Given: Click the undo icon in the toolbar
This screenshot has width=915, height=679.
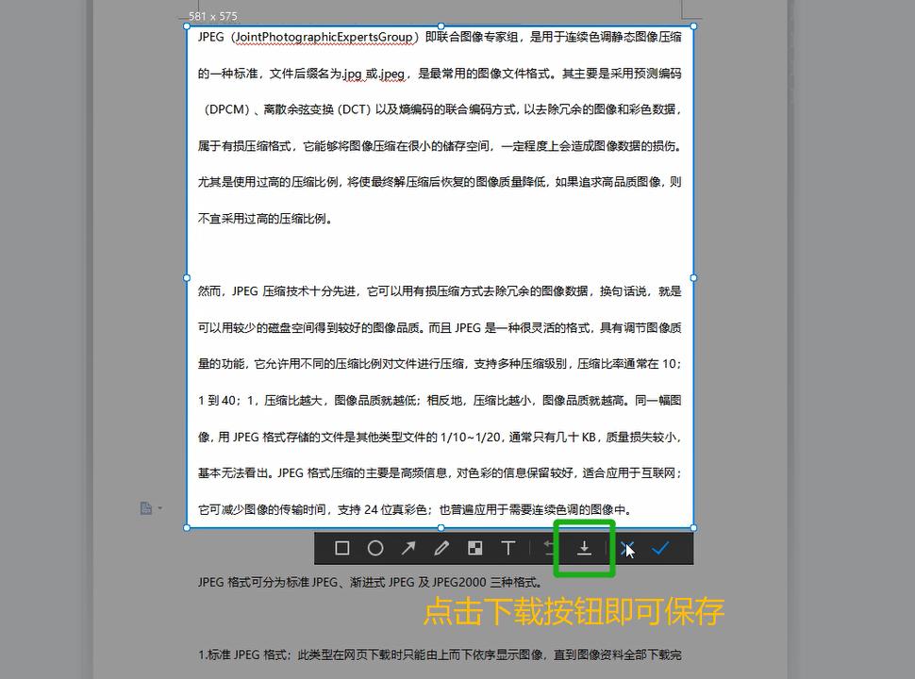Looking at the screenshot, I should pos(550,547).
